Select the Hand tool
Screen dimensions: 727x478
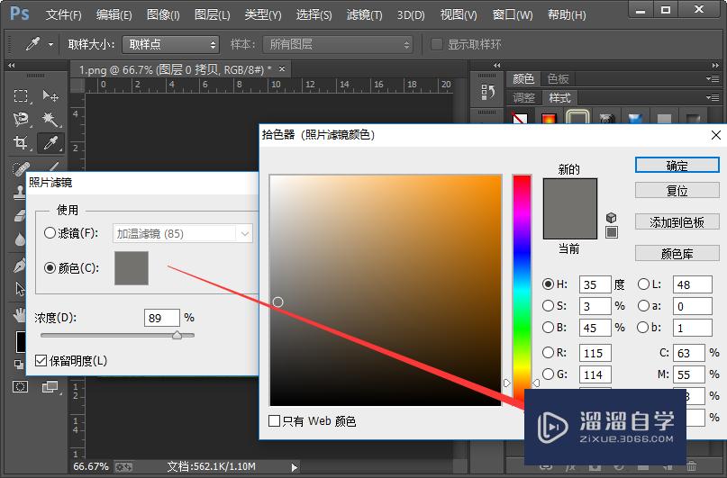point(20,315)
